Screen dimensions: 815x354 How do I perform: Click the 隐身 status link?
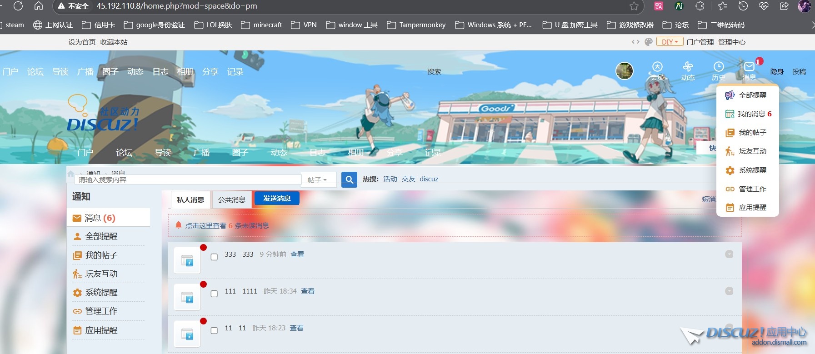777,71
